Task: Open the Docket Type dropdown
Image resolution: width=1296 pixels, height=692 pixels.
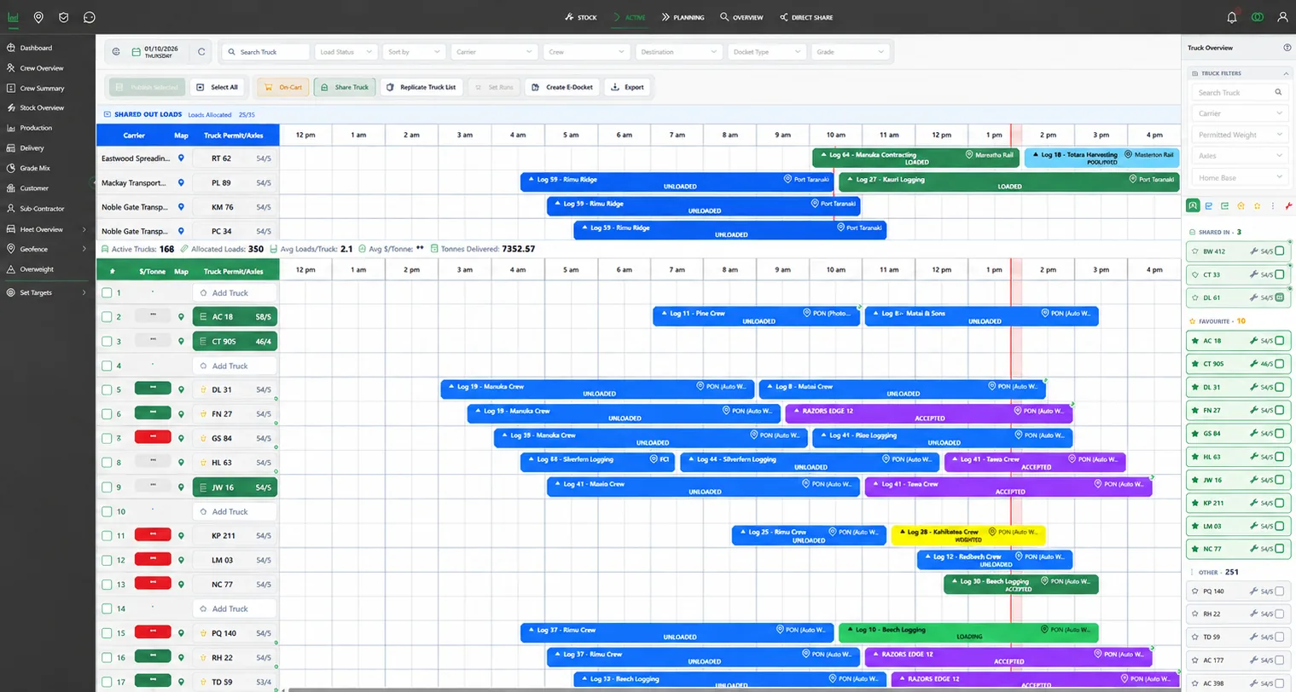Action: click(x=767, y=52)
